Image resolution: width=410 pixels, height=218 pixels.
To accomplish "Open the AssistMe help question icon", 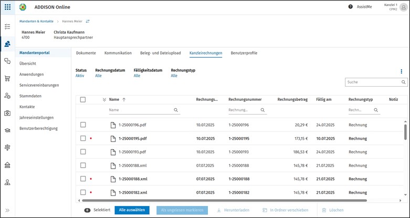I will point(350,7).
